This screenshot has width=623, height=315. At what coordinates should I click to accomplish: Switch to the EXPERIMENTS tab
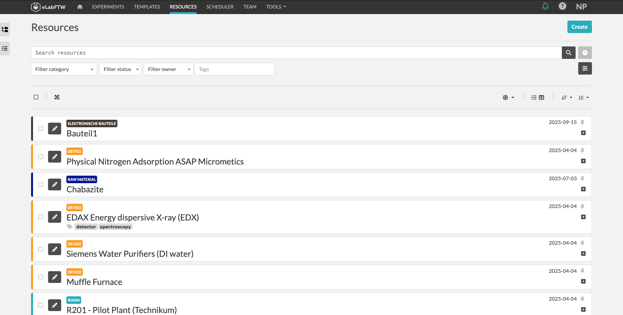click(108, 7)
